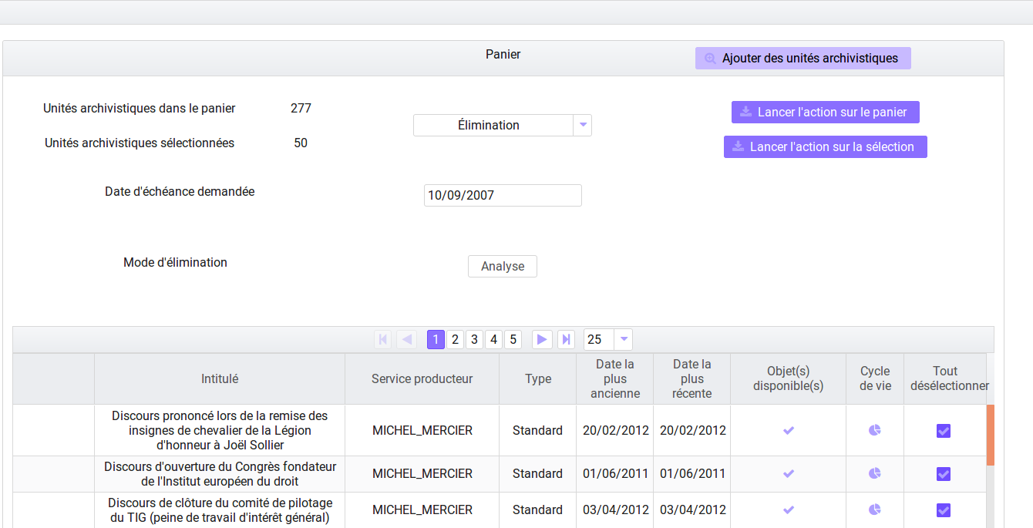
Task: Uncheck the Joël Sollier speech row
Action: pyautogui.click(x=944, y=431)
